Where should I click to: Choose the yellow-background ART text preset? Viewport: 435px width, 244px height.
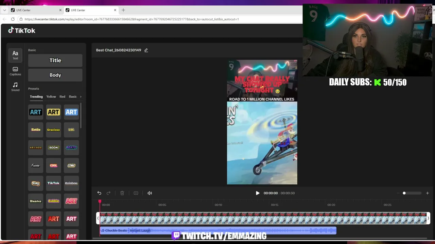(x=53, y=112)
